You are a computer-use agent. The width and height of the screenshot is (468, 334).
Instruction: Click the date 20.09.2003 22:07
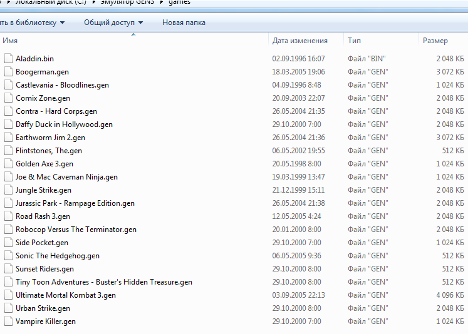pos(298,98)
